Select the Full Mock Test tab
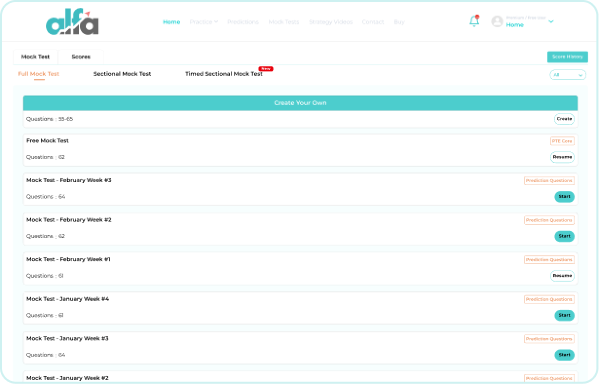 39,74
